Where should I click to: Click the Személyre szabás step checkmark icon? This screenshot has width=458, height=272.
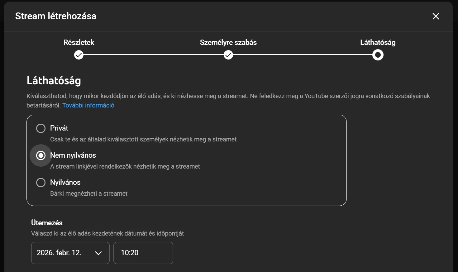(228, 55)
